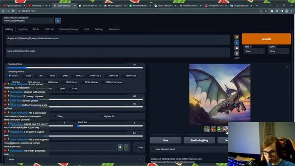Open the Extensions tab
Screen dimensions: 295x166
click(114, 29)
